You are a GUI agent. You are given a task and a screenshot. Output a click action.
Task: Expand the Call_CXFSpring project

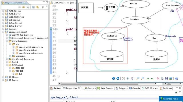3,17
